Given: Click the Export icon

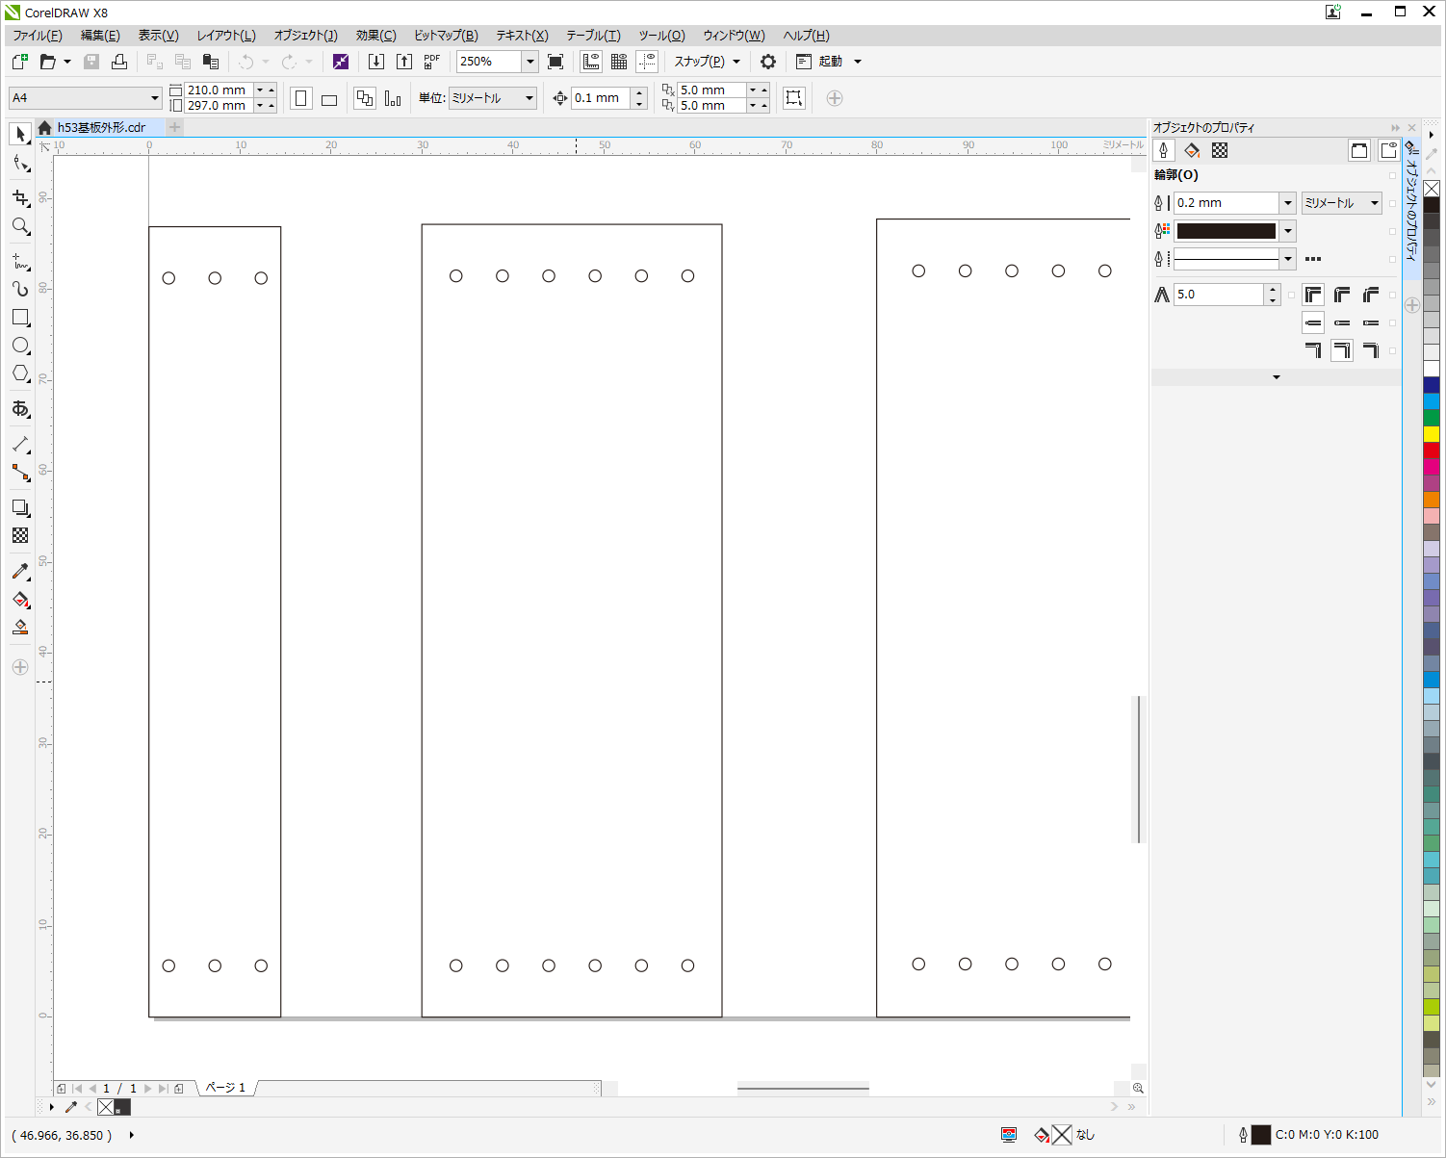Looking at the screenshot, I should click(x=404, y=62).
